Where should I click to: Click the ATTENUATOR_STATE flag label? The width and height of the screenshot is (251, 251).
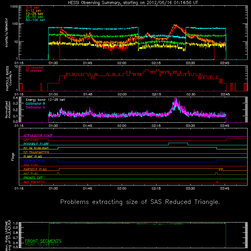click(38, 136)
